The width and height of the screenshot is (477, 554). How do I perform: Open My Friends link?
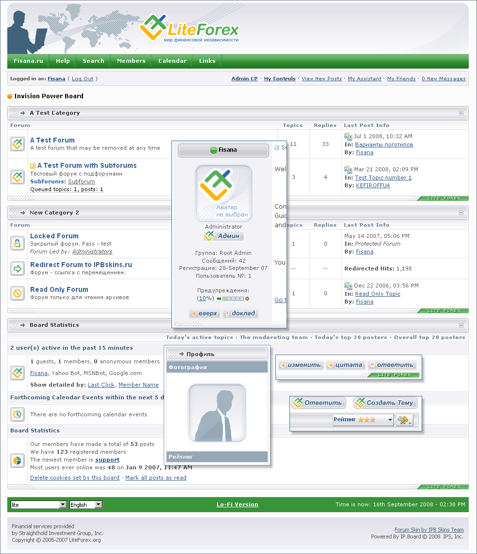pyautogui.click(x=402, y=78)
